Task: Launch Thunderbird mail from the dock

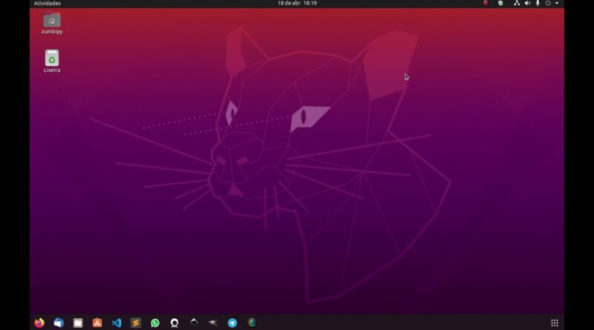Action: (59, 323)
